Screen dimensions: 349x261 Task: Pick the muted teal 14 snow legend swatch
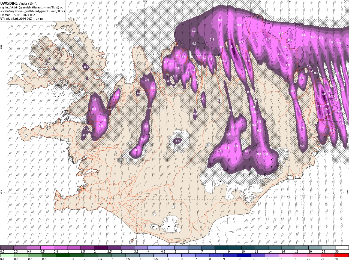275,248
